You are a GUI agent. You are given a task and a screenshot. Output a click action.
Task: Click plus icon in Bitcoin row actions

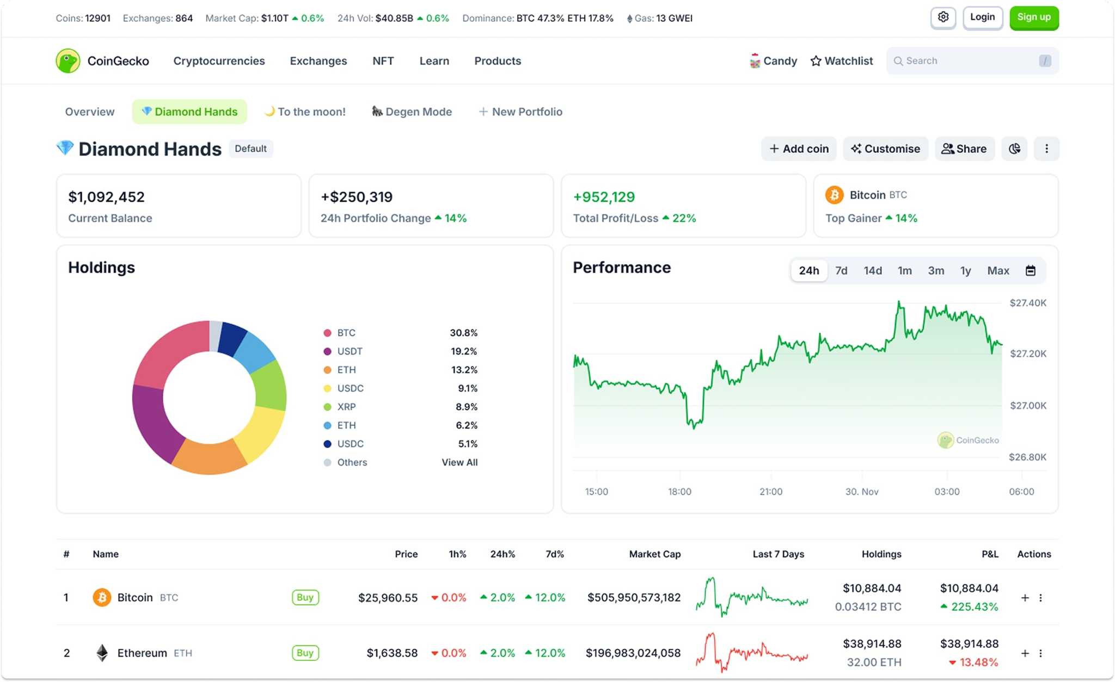point(1025,598)
